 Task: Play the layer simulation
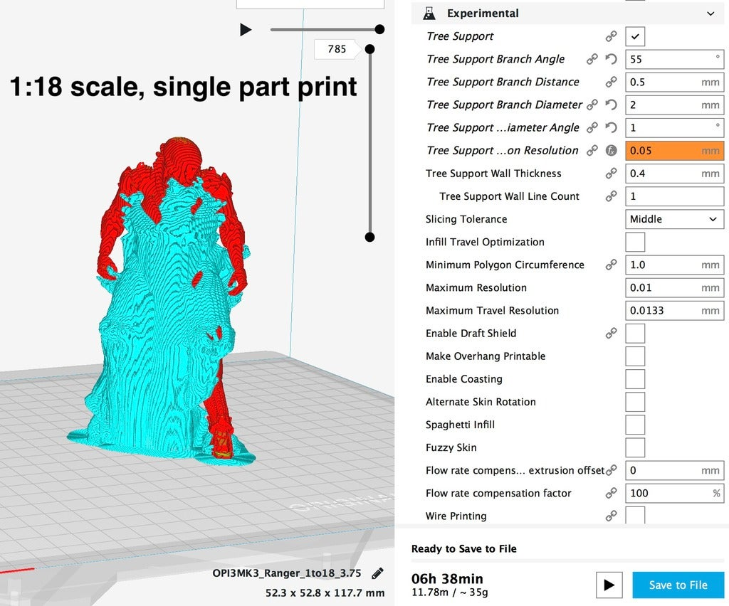coord(246,30)
